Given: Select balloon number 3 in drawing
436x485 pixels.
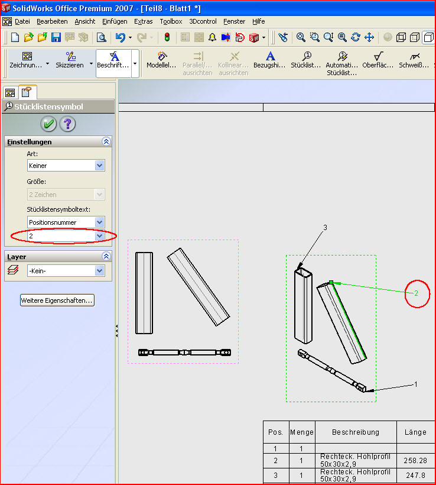Looking at the screenshot, I should click(x=325, y=228).
